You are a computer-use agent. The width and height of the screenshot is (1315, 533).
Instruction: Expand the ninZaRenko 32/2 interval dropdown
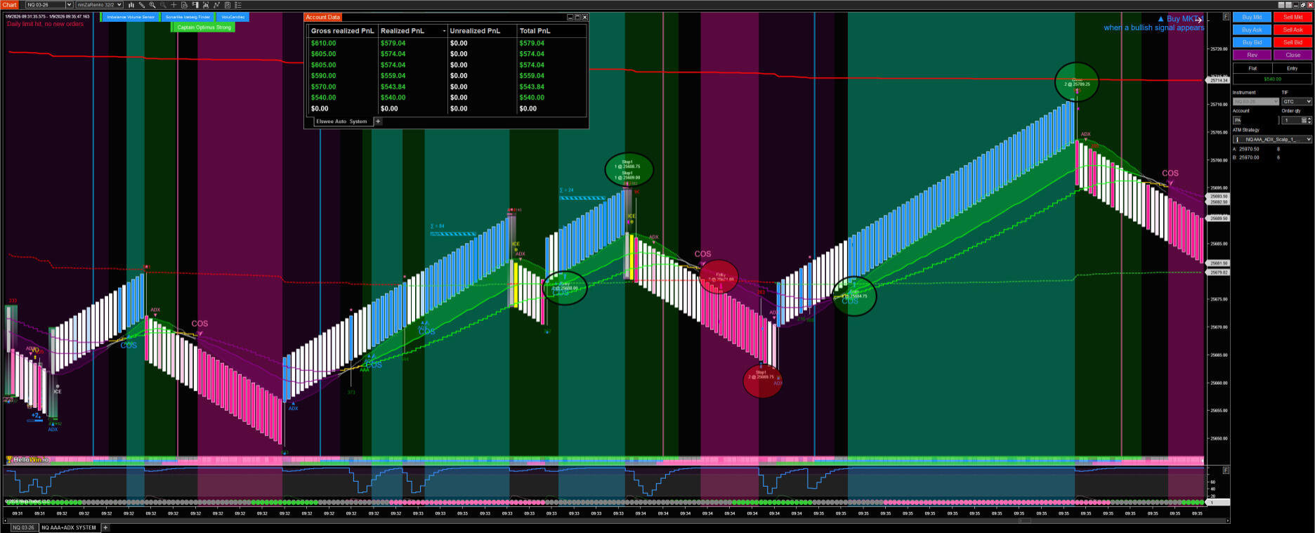tap(99, 5)
